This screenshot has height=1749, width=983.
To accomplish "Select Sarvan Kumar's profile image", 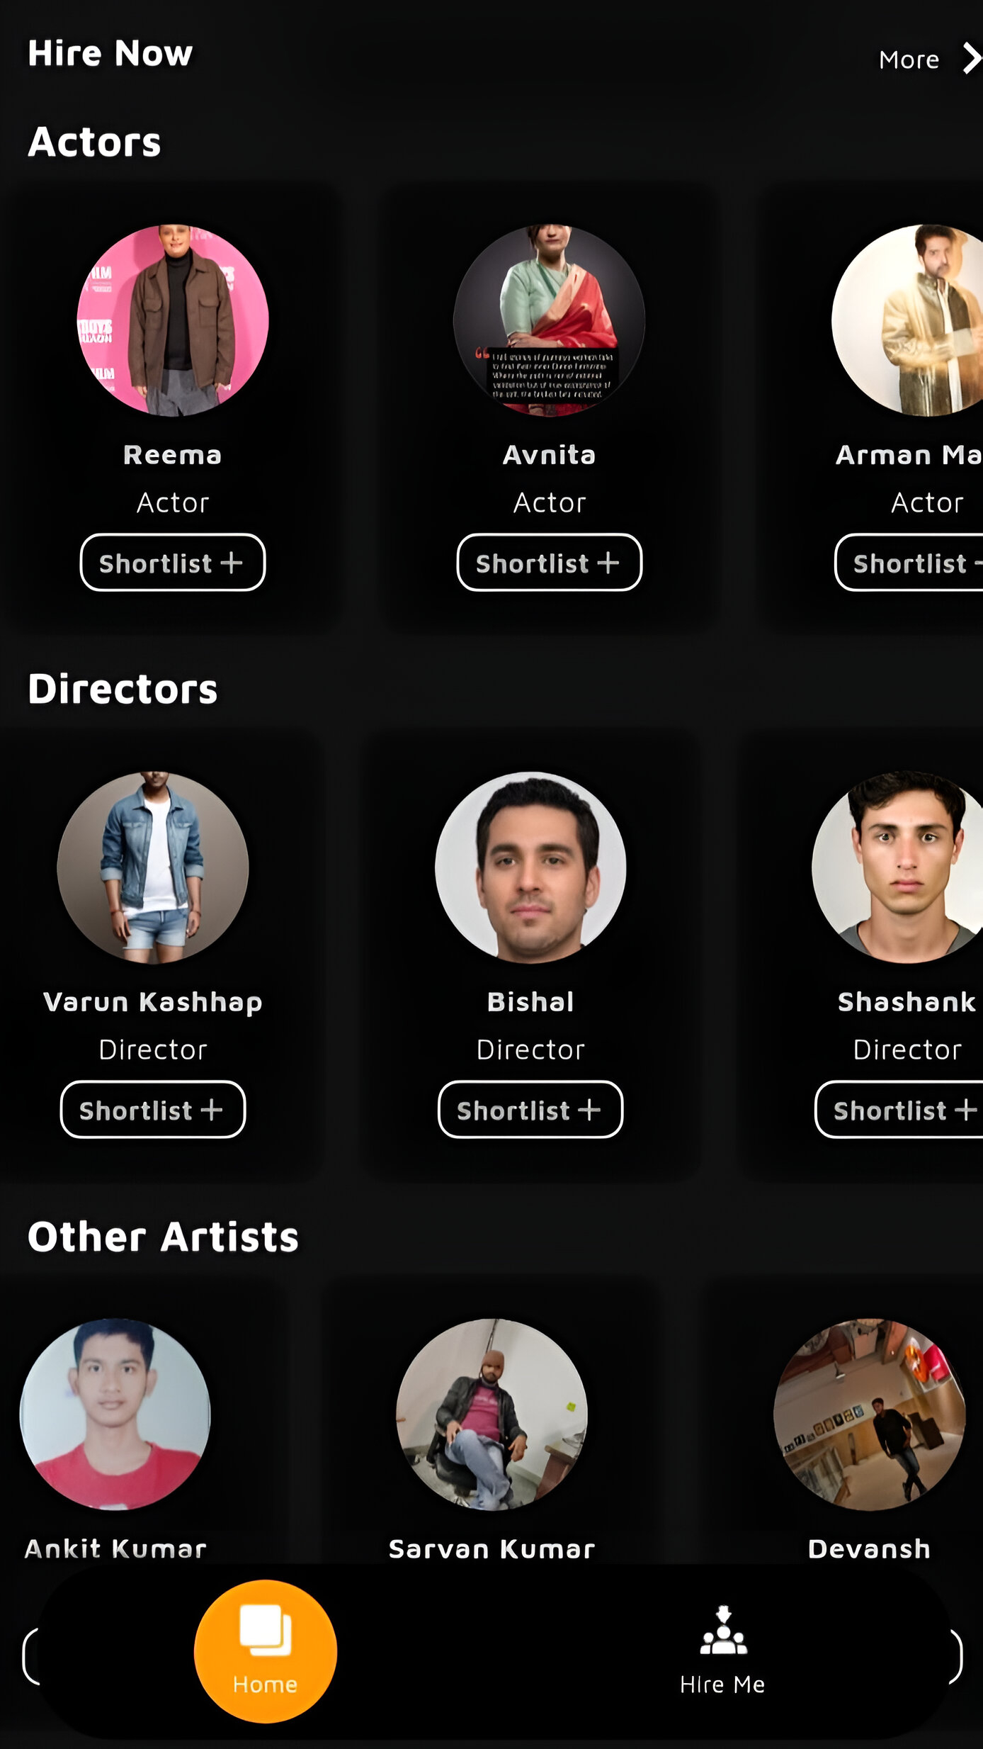I will point(492,1415).
